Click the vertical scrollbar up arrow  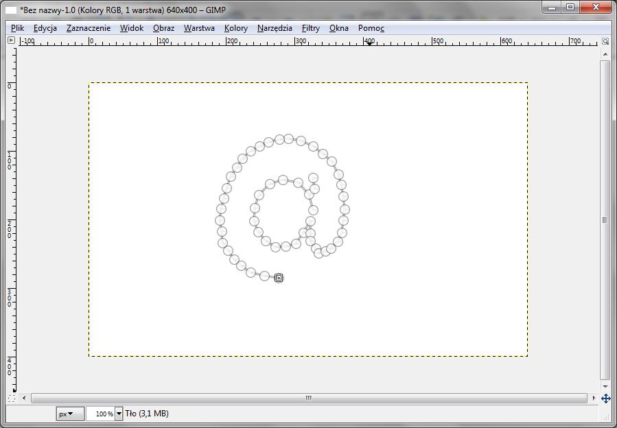point(605,54)
